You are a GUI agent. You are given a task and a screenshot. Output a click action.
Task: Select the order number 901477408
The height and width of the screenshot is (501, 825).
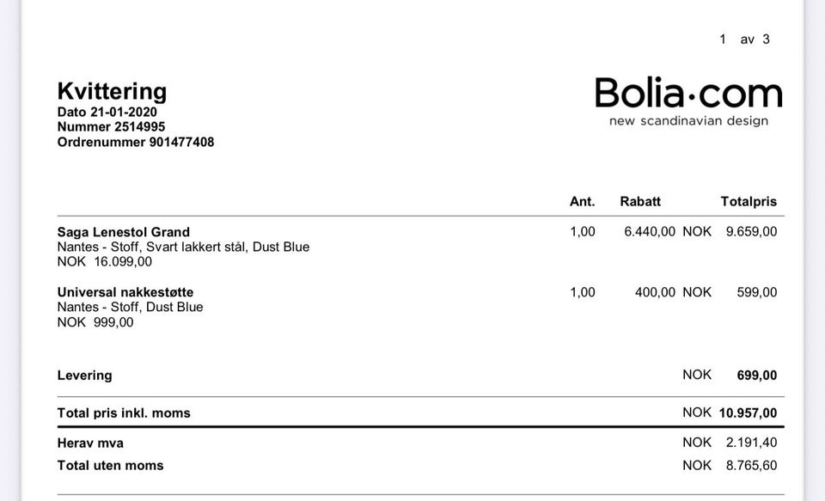click(181, 142)
